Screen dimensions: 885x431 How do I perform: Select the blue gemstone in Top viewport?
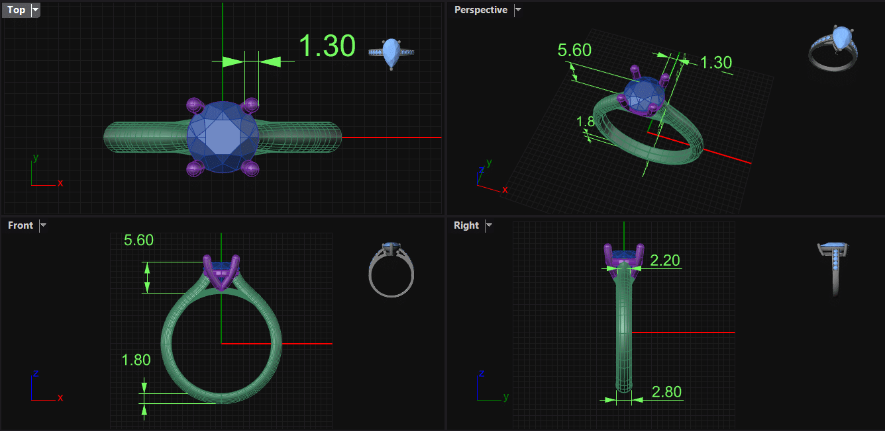click(x=224, y=137)
